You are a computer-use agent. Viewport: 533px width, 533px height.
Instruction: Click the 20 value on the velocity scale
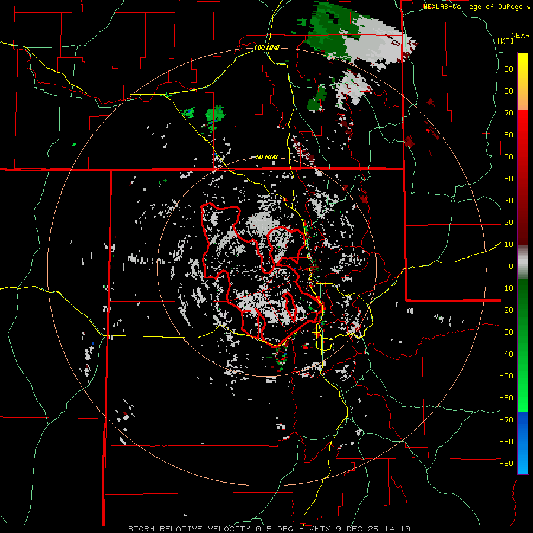coord(509,223)
